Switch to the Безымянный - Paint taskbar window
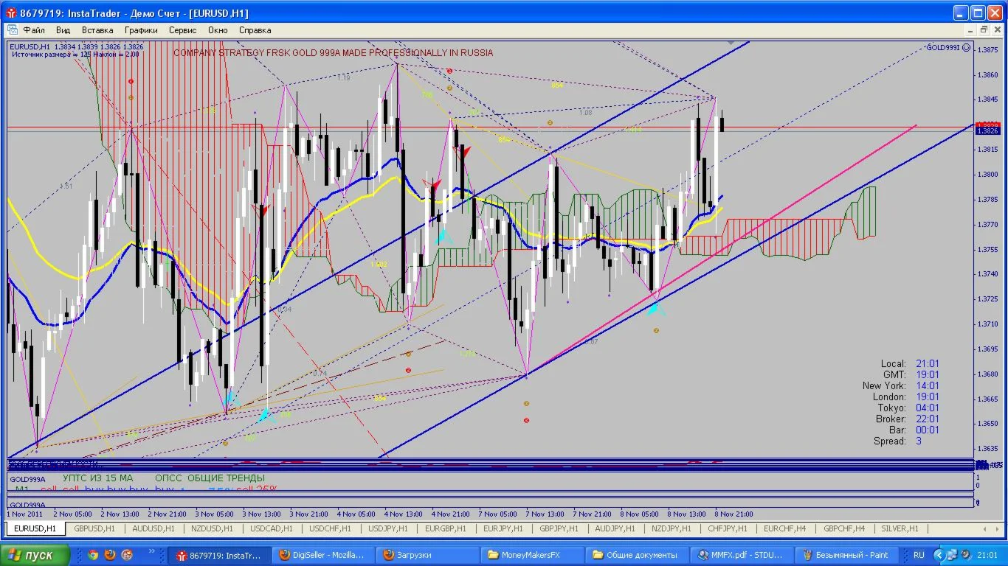Image resolution: width=1008 pixels, height=566 pixels. point(846,555)
